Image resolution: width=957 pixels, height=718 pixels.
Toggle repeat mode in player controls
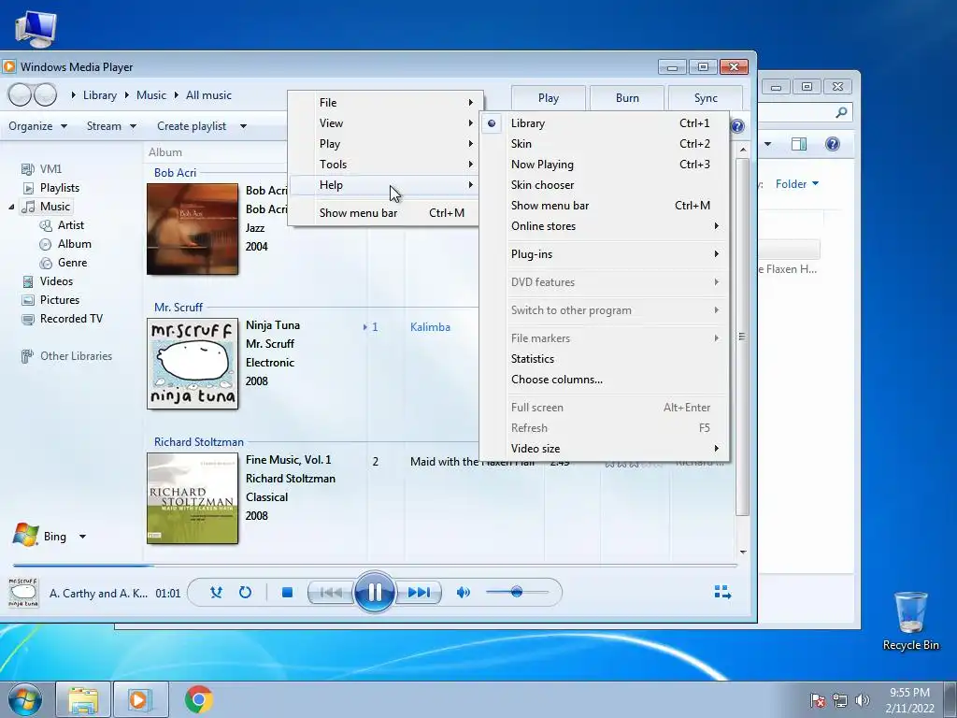(246, 592)
